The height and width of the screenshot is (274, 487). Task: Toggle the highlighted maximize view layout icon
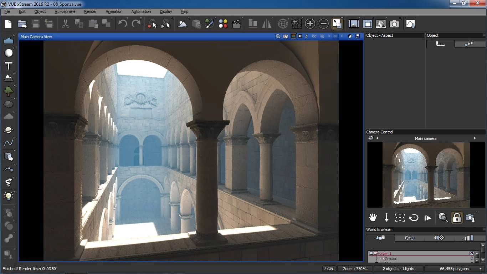(x=337, y=24)
